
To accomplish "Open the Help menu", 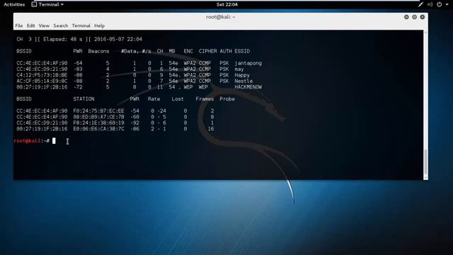I will (99, 25).
